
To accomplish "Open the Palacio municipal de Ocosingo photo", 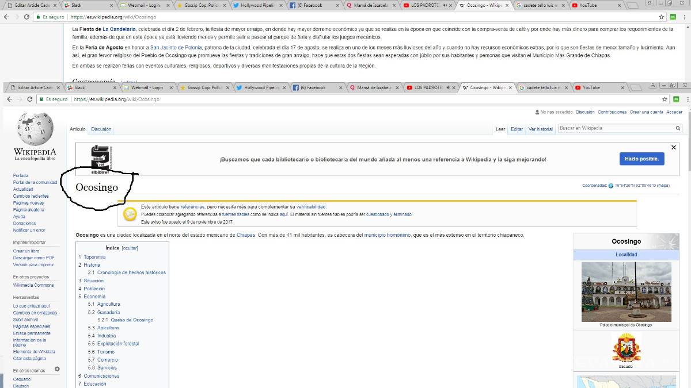I will click(626, 291).
